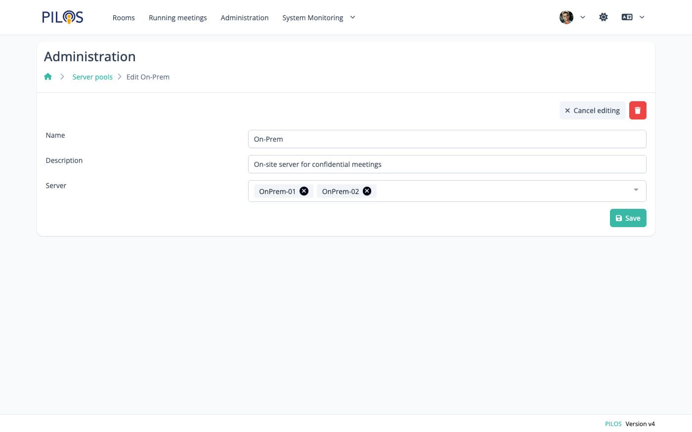Click the Cancel editing button
692x432 pixels.
click(592, 111)
